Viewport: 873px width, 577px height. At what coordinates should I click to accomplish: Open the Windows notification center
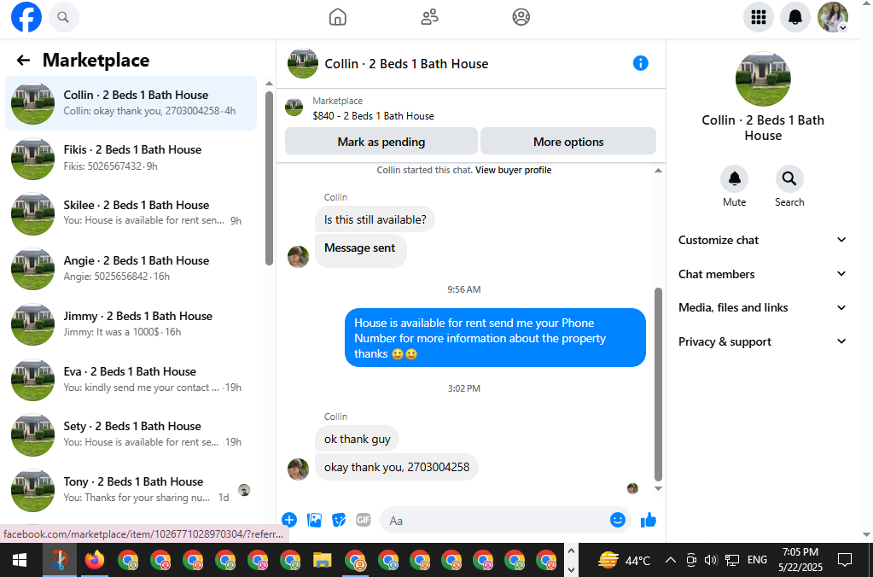[x=845, y=560]
